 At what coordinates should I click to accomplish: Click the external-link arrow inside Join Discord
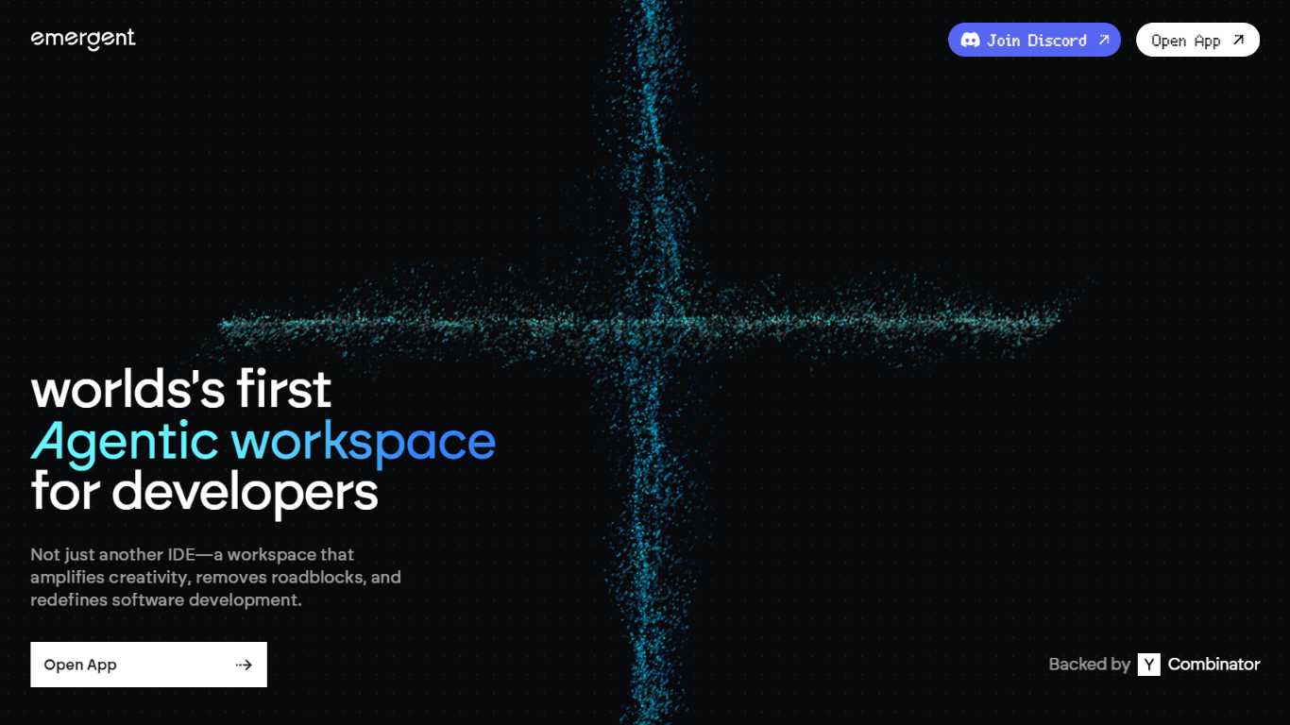pos(1103,40)
